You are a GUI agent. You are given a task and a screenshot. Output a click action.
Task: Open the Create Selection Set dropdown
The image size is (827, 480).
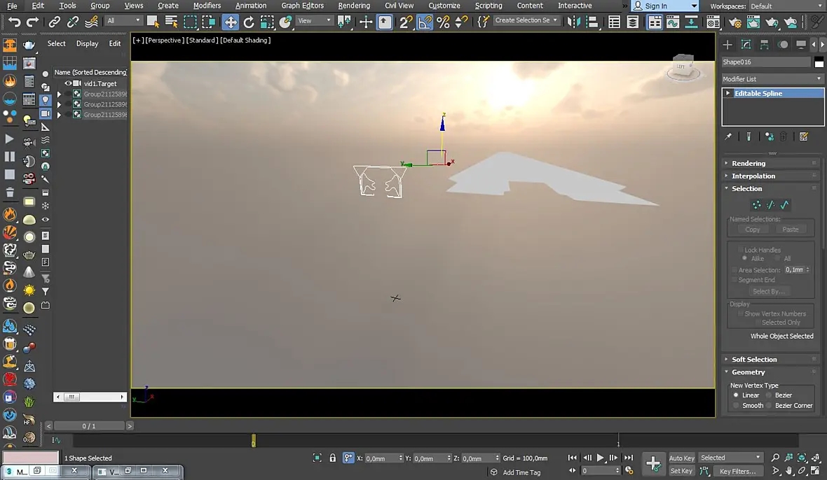pos(526,20)
